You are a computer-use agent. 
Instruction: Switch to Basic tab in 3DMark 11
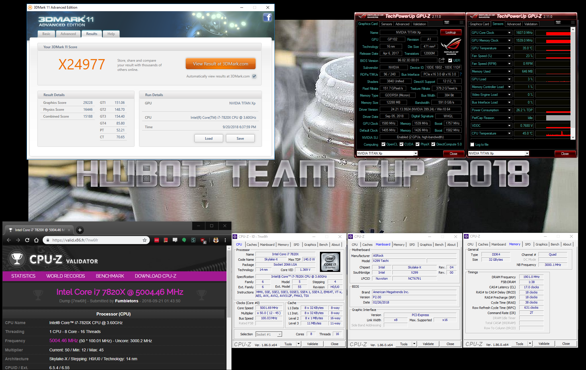46,34
